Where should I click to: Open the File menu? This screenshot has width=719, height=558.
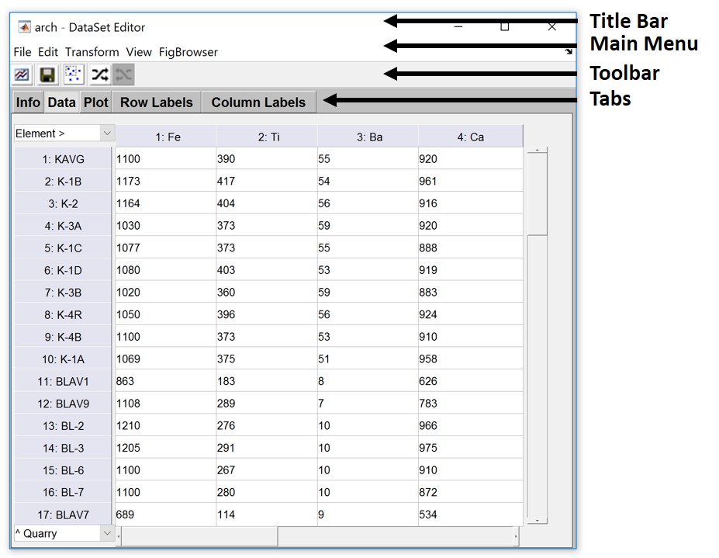[x=22, y=52]
